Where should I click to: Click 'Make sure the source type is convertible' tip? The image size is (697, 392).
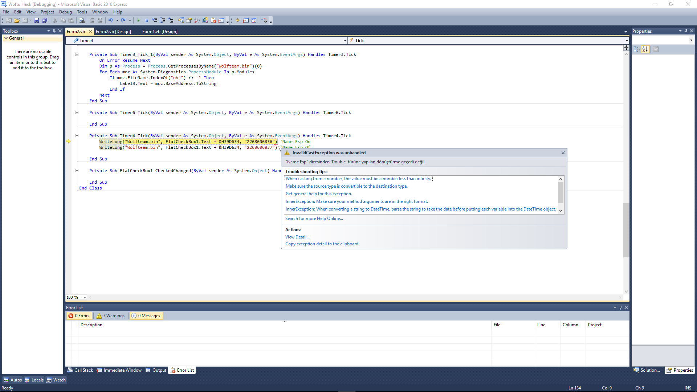point(347,186)
